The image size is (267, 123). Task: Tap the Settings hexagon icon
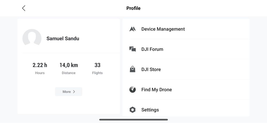tap(132, 110)
